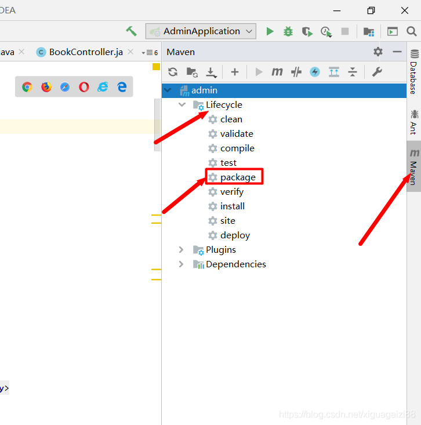This screenshot has height=425, width=421.
Task: Open the Project Structure folder icon
Action: tap(369, 32)
